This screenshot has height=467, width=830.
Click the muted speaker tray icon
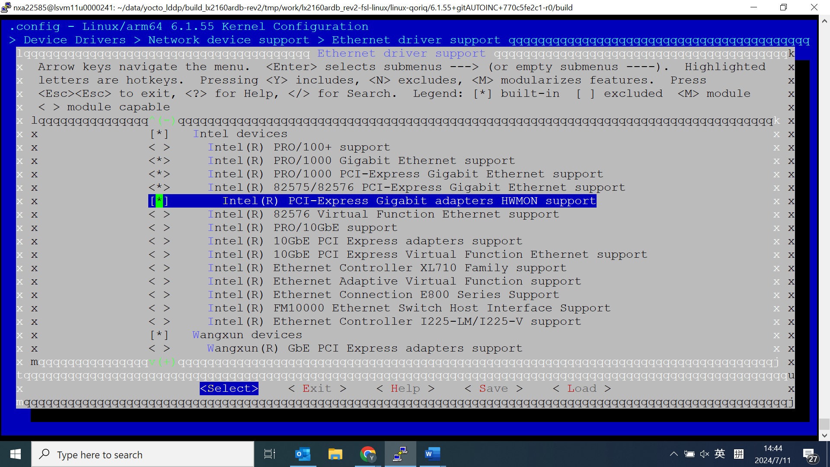[705, 454]
